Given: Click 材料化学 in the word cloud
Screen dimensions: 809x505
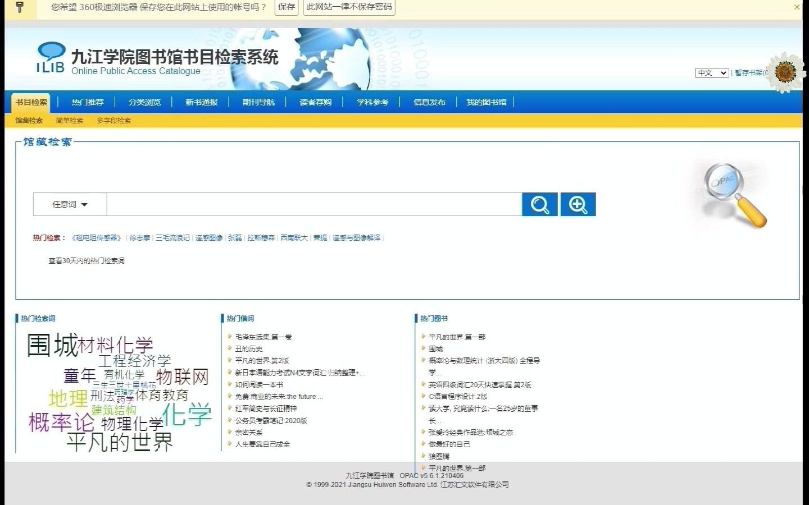Looking at the screenshot, I should pos(116,345).
